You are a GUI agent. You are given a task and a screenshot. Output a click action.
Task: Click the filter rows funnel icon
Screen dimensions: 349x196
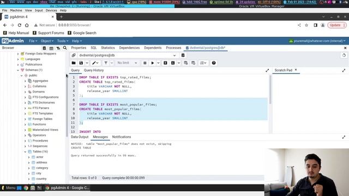(106, 63)
